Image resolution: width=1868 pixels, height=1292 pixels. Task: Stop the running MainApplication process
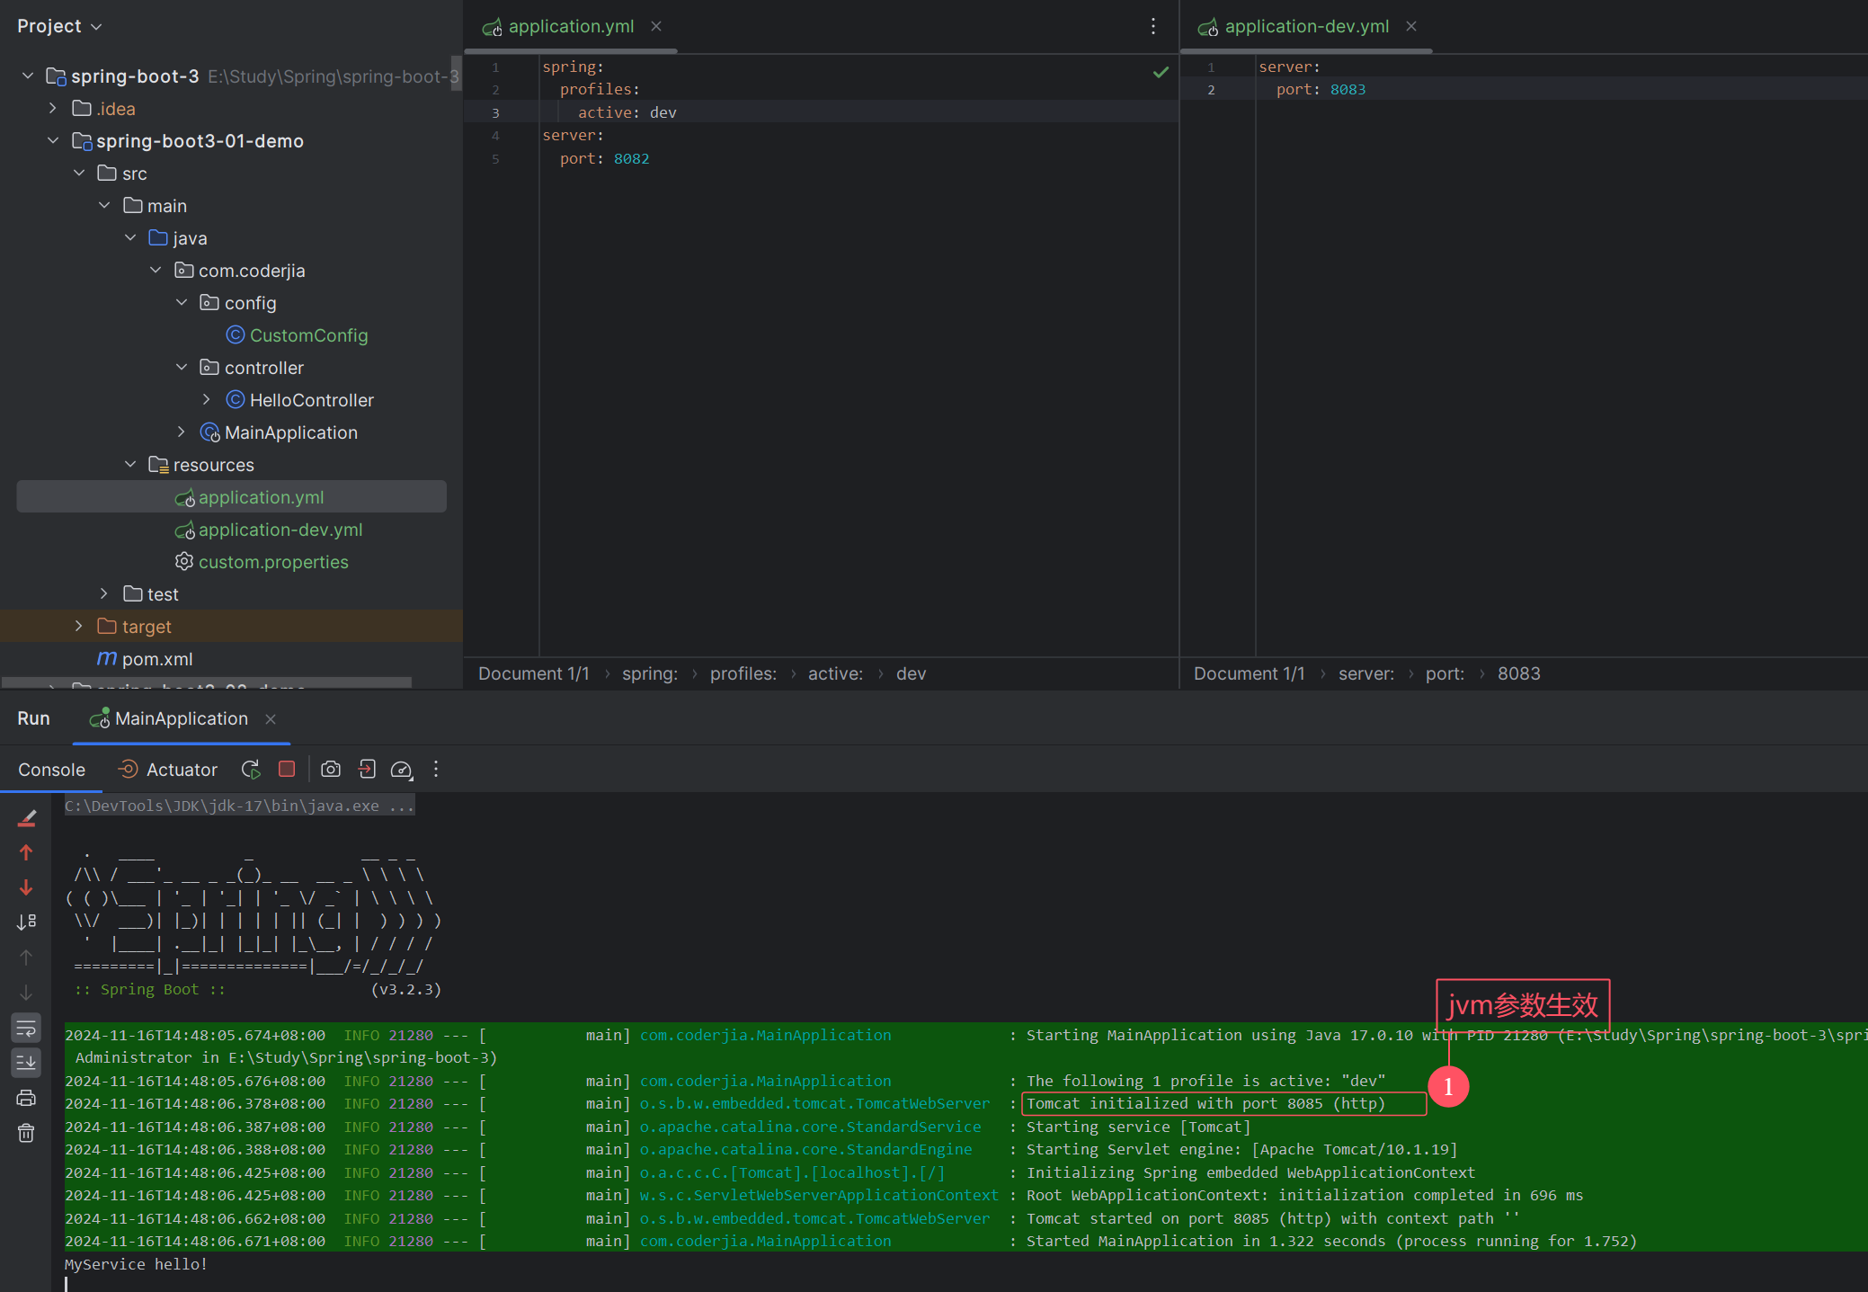(287, 770)
